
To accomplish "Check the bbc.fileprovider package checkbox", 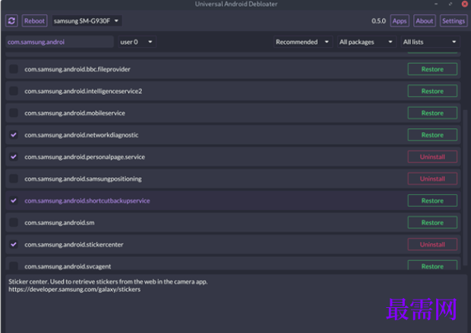I will (14, 69).
